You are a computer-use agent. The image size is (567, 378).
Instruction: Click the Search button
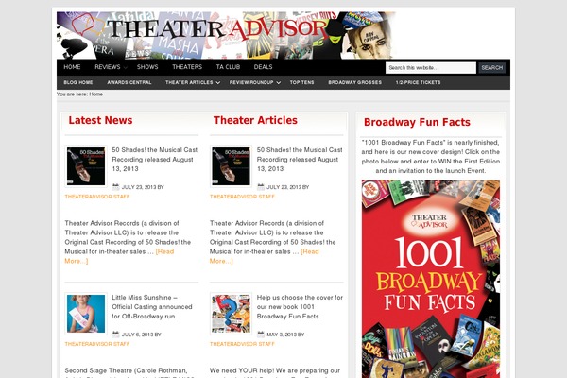coord(491,68)
